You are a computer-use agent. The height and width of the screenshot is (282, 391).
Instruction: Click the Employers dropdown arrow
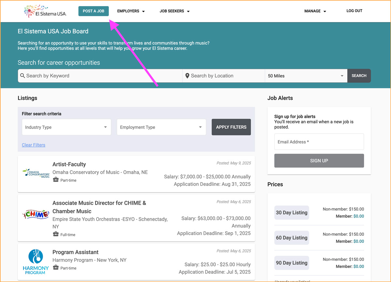143,11
